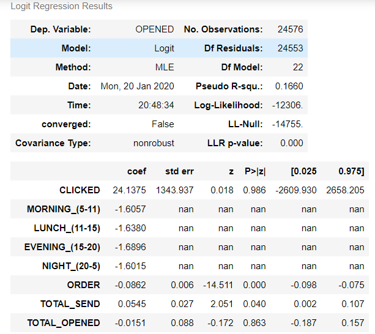Screen dimensions: 375x334
Task: Click the 'Model:' label
Action: coord(76,48)
